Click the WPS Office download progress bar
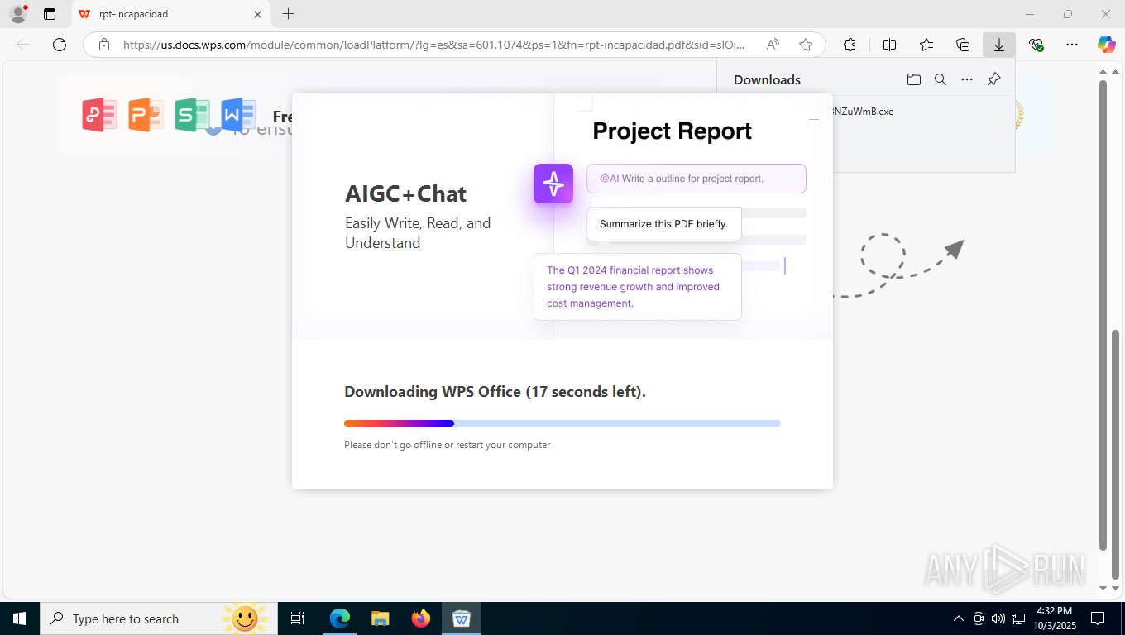This screenshot has height=635, width=1125. point(562,423)
